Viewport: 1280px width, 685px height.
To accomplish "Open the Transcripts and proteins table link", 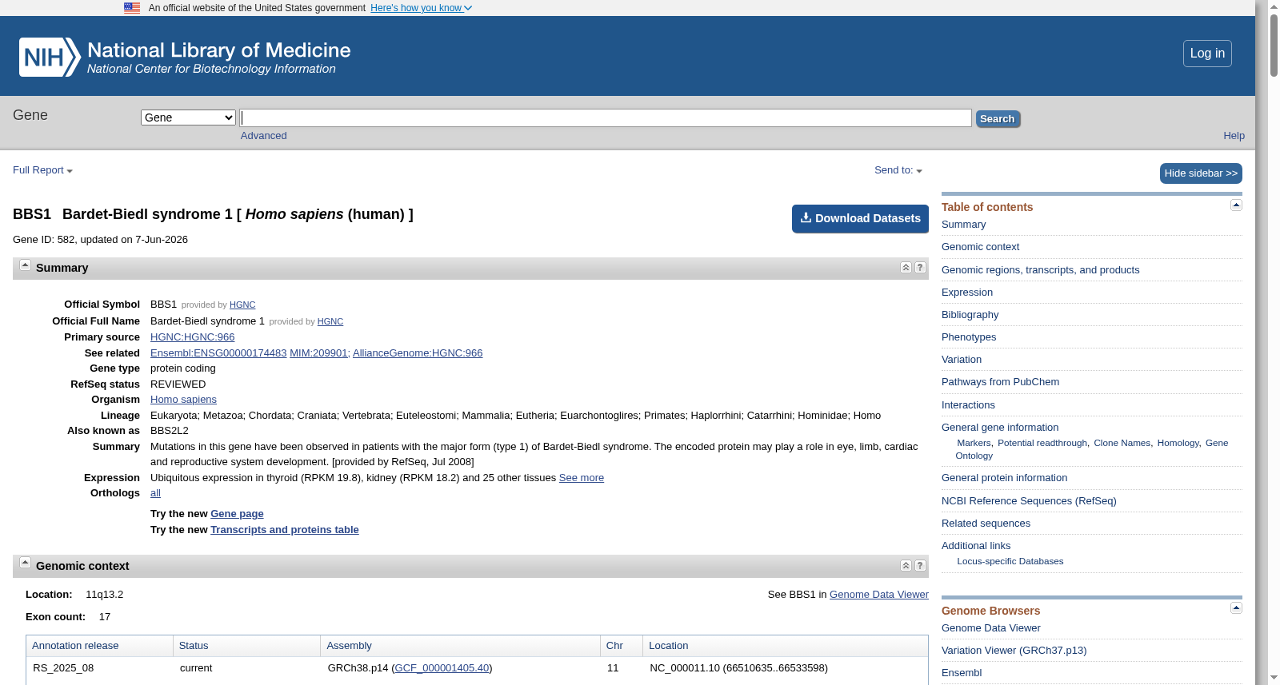I will [285, 530].
